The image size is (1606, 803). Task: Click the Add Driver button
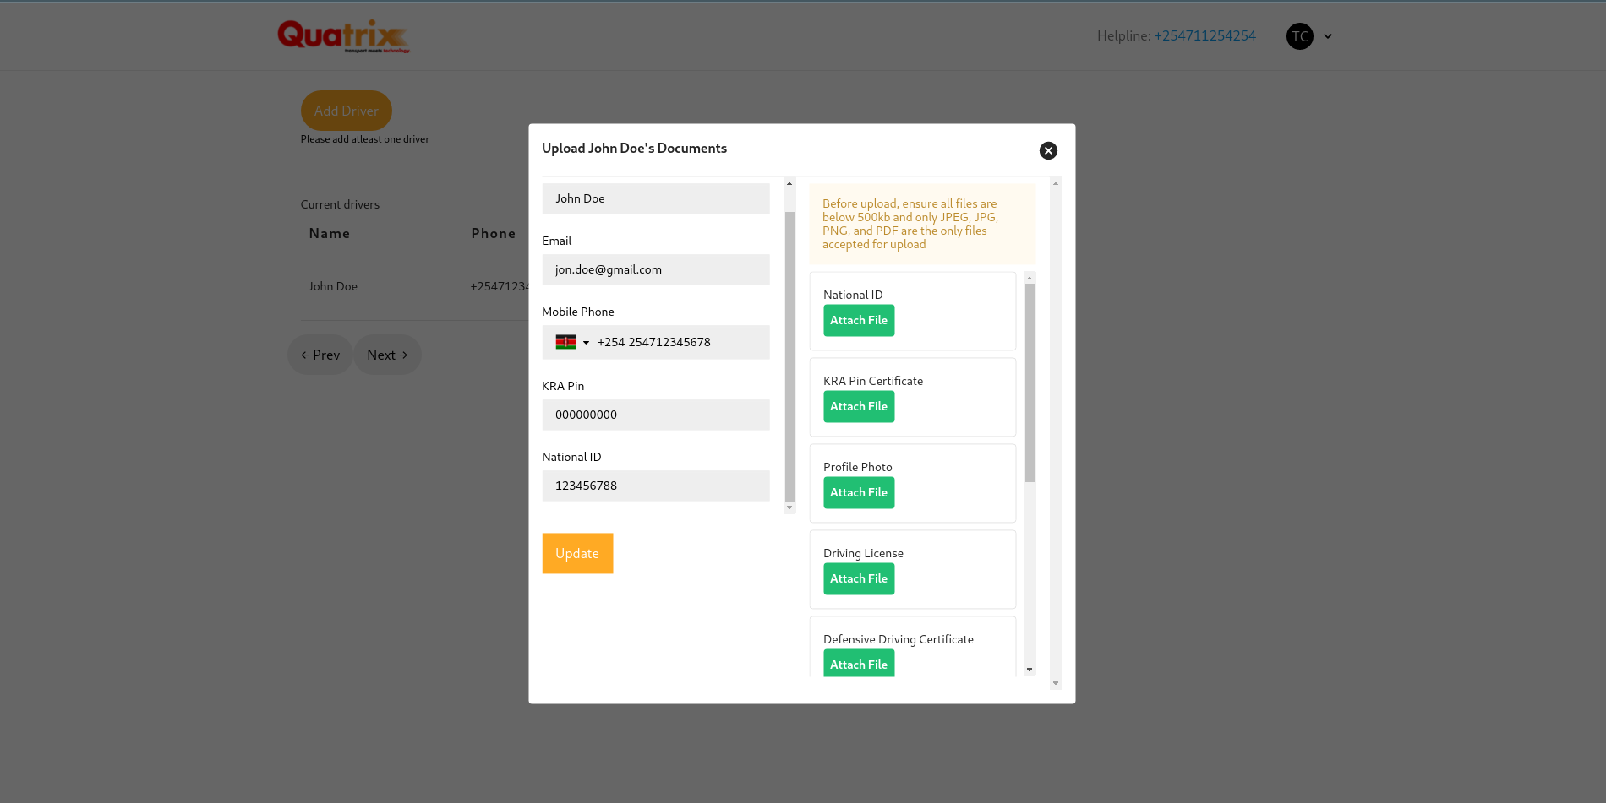[x=347, y=111]
